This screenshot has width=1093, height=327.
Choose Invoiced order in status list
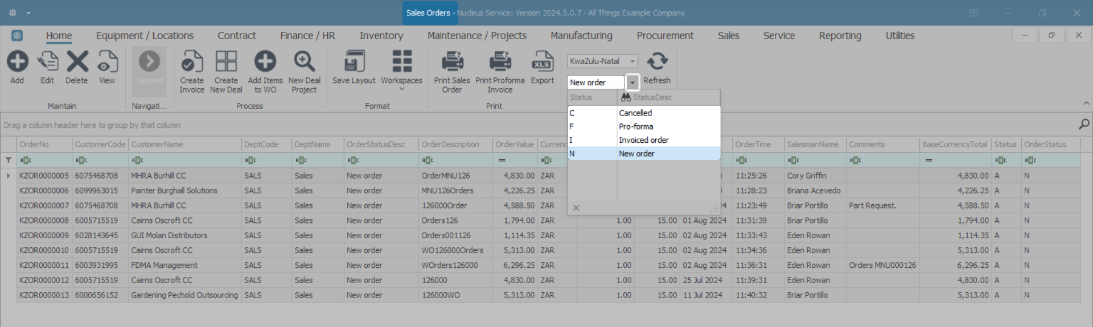[643, 140]
